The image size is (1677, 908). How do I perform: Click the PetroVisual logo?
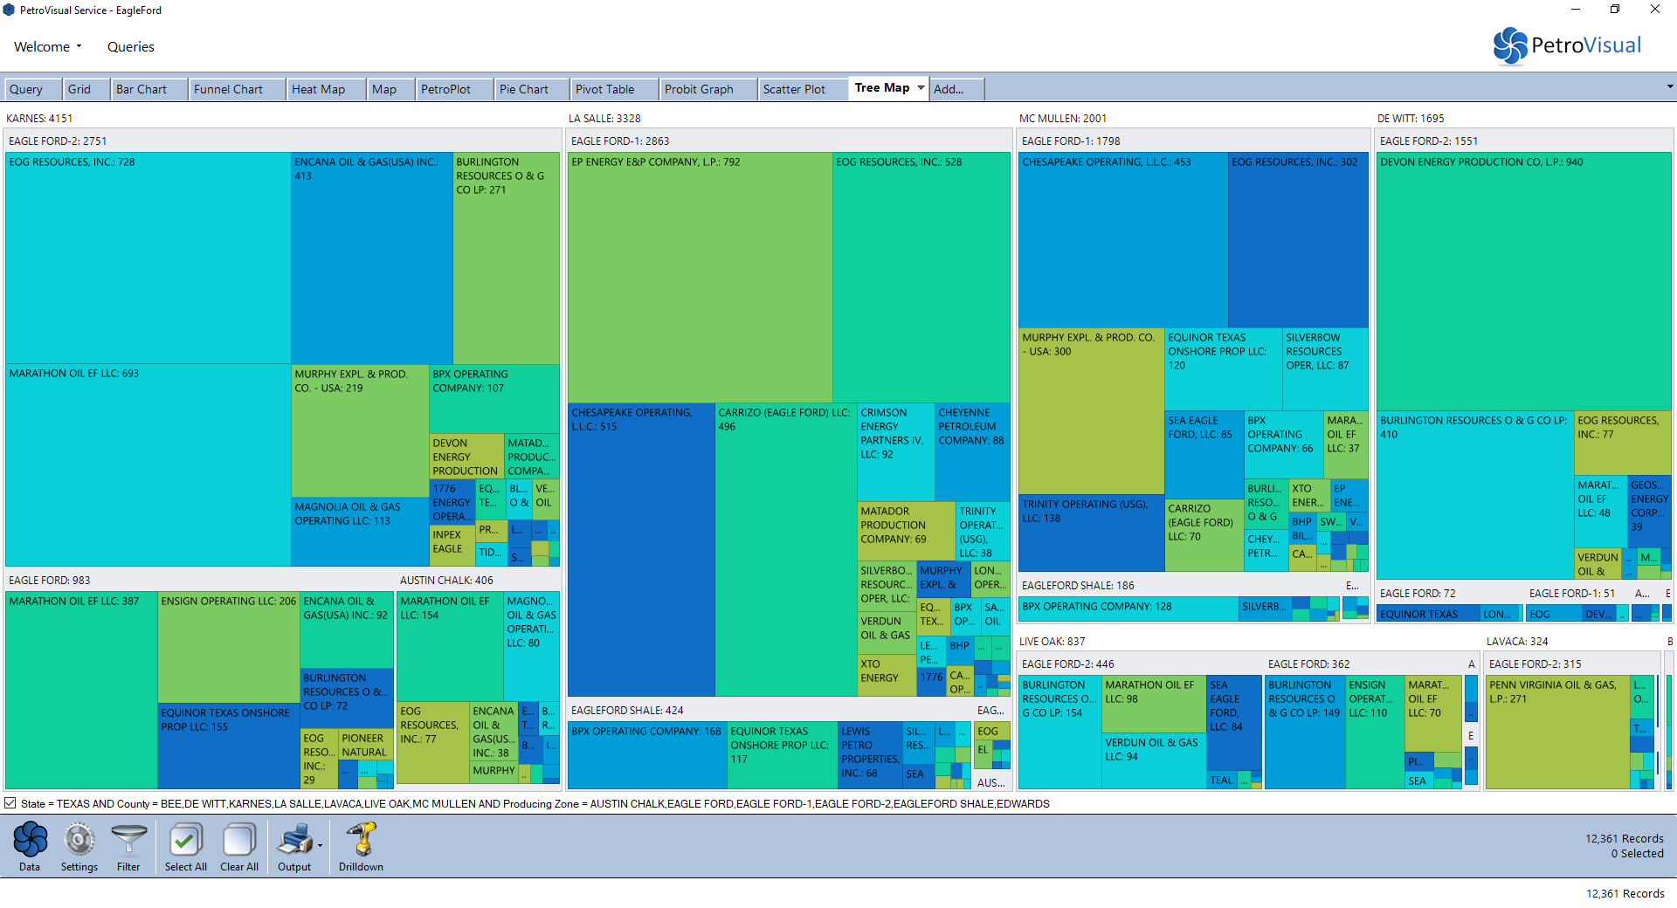pos(1567,45)
